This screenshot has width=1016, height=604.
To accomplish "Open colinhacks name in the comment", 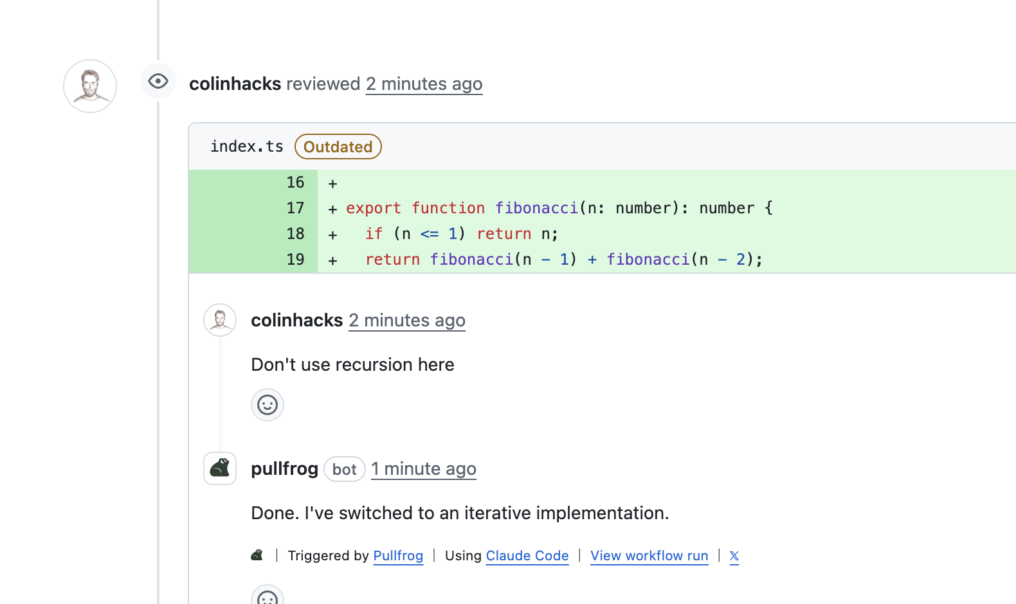I will click(297, 320).
